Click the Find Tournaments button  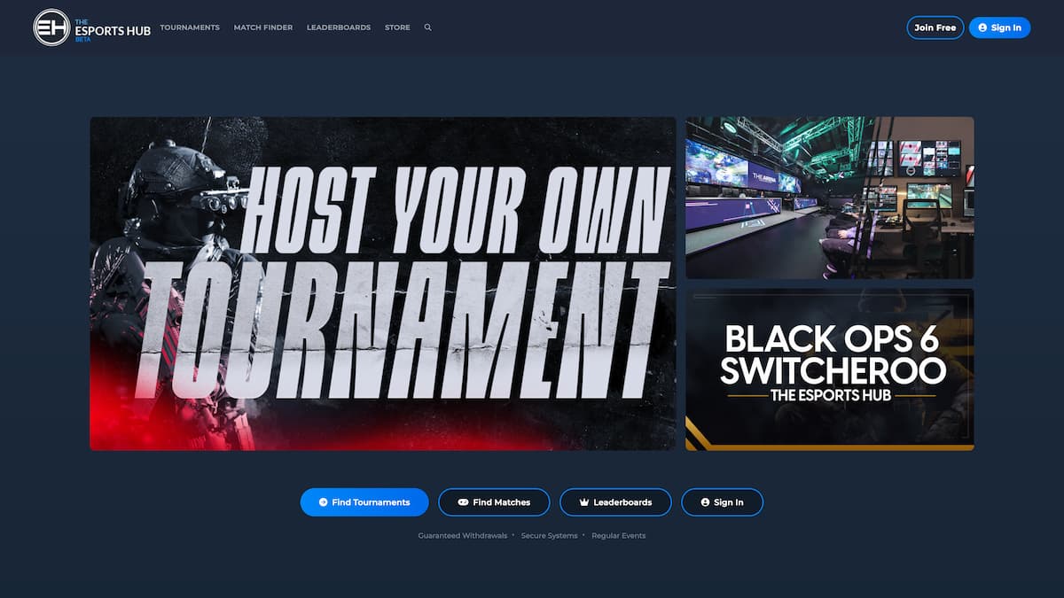point(364,502)
